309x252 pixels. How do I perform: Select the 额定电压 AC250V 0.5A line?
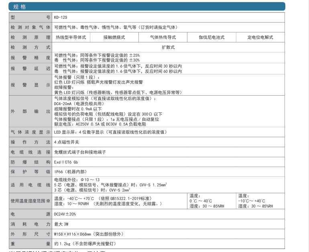(x=100, y=124)
